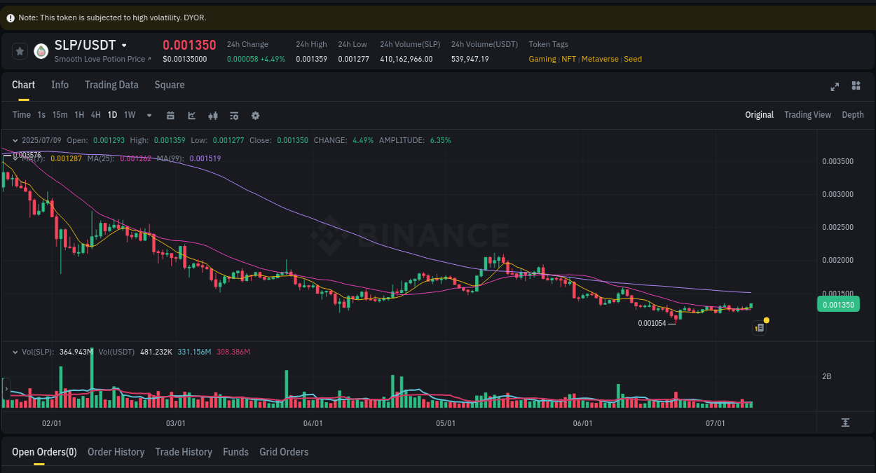This screenshot has width=876, height=473.
Task: Open Smooth Love Potion Price link
Action: coord(102,59)
